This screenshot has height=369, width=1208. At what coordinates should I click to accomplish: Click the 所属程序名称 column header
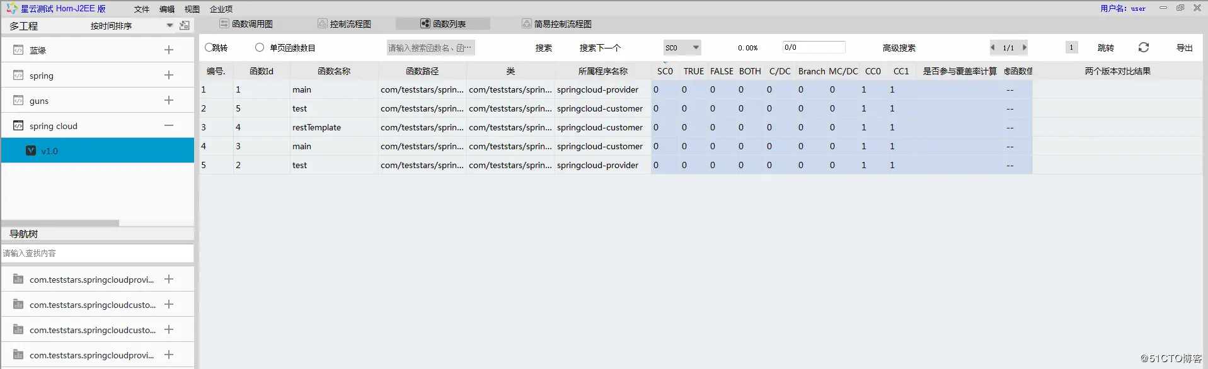tap(603, 71)
